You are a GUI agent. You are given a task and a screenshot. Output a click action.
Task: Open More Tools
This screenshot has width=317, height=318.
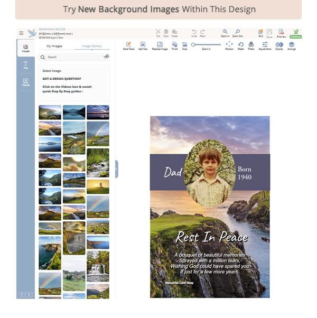pyautogui.click(x=128, y=45)
